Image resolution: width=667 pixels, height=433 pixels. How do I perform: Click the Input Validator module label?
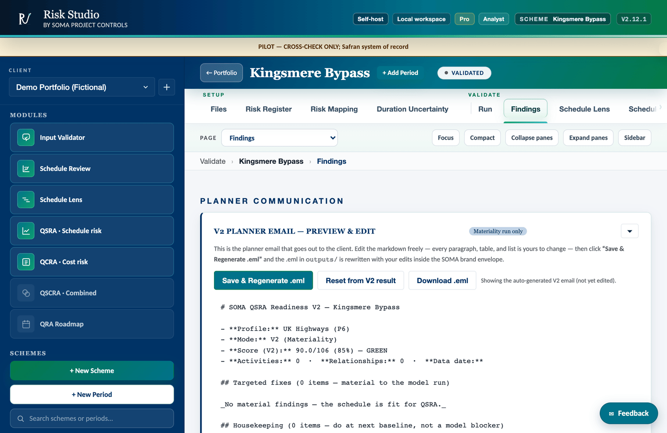(63, 137)
